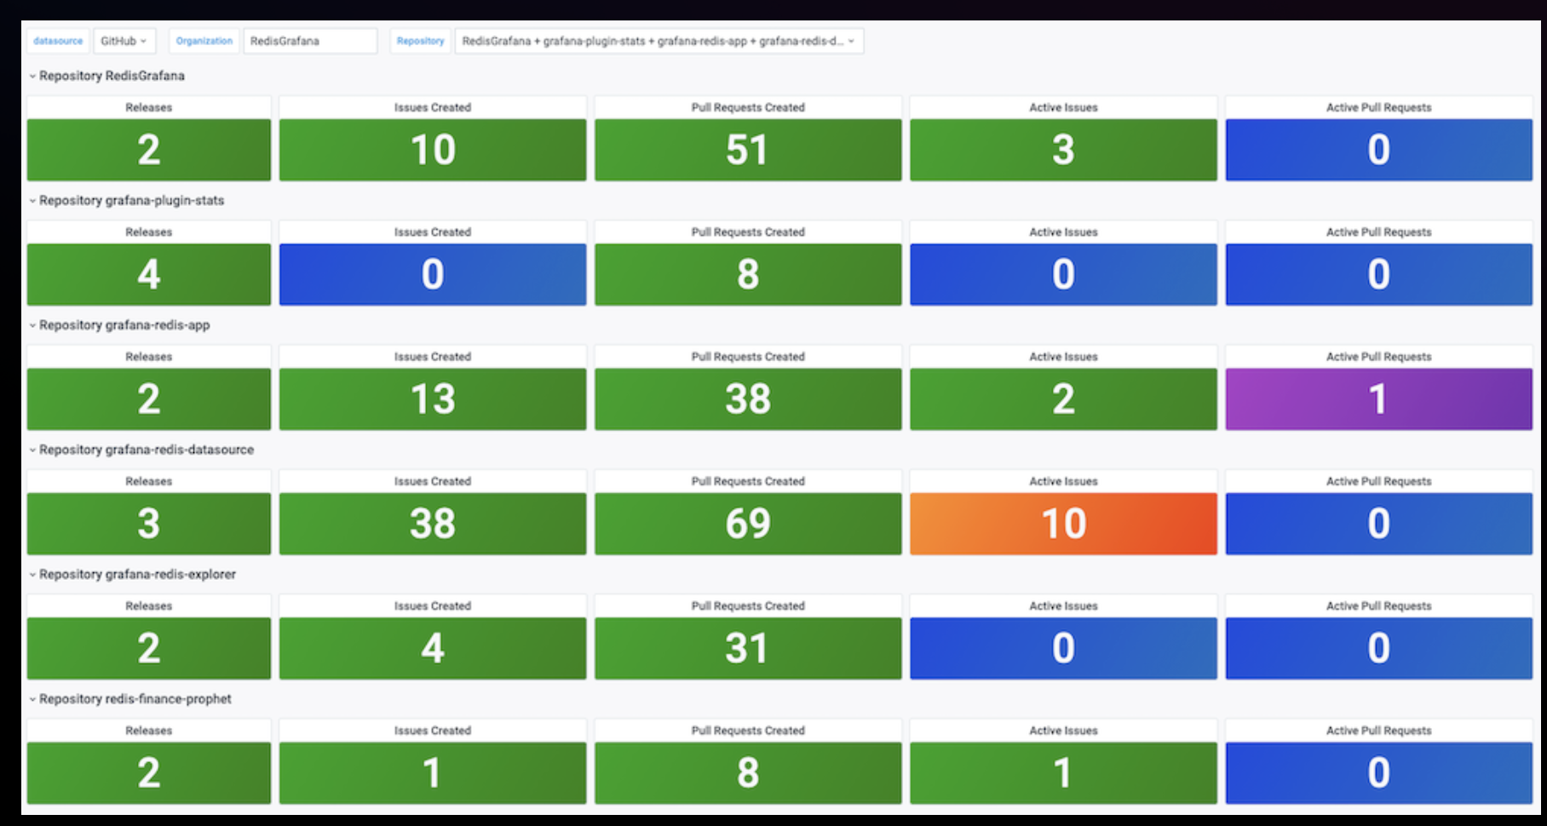Collapse the Repository grafana-plugin-stats row

pos(126,200)
